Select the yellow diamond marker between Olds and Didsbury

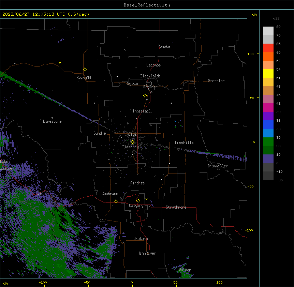click(x=132, y=142)
